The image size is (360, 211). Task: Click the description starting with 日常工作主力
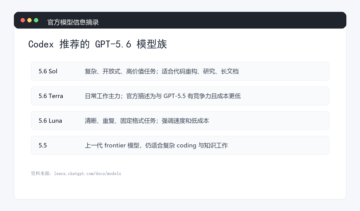163,96
